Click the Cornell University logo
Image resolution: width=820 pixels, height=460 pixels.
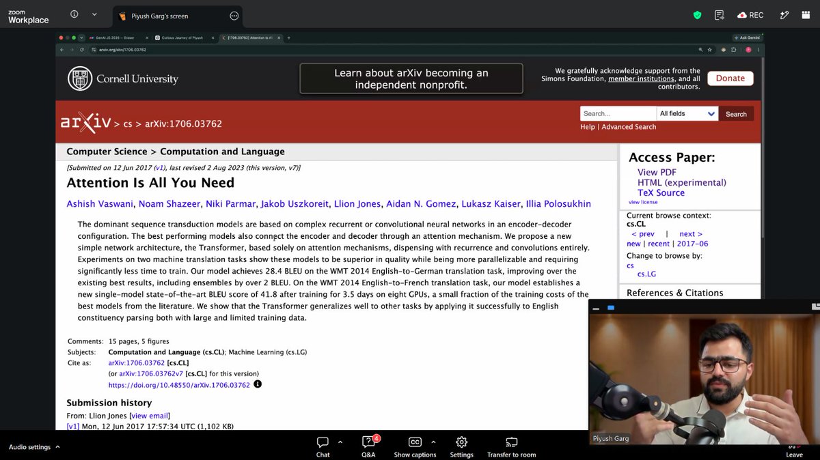point(123,78)
